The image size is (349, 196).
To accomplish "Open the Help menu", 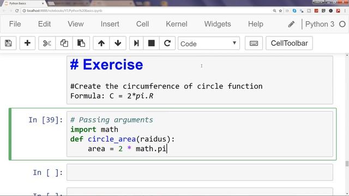I will click(x=256, y=24).
